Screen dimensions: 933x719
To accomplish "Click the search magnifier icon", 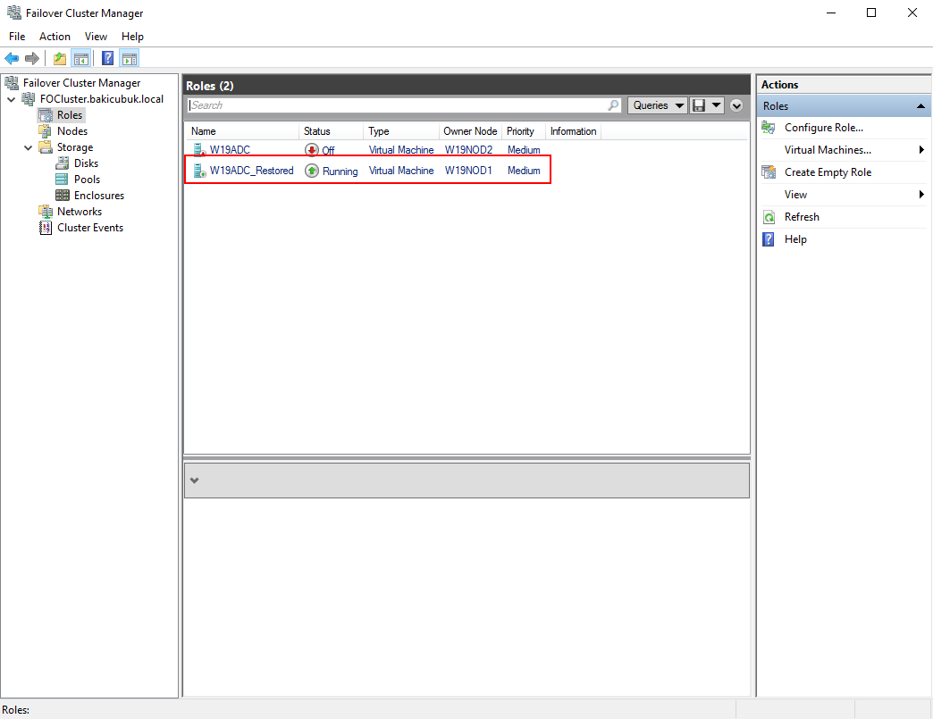I will point(613,105).
